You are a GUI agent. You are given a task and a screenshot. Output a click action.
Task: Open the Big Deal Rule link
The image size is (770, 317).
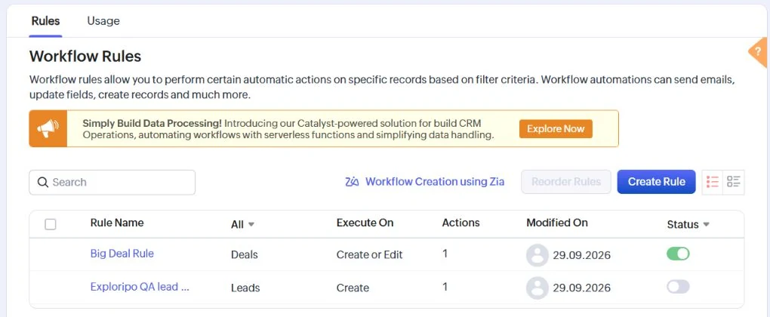tap(122, 253)
